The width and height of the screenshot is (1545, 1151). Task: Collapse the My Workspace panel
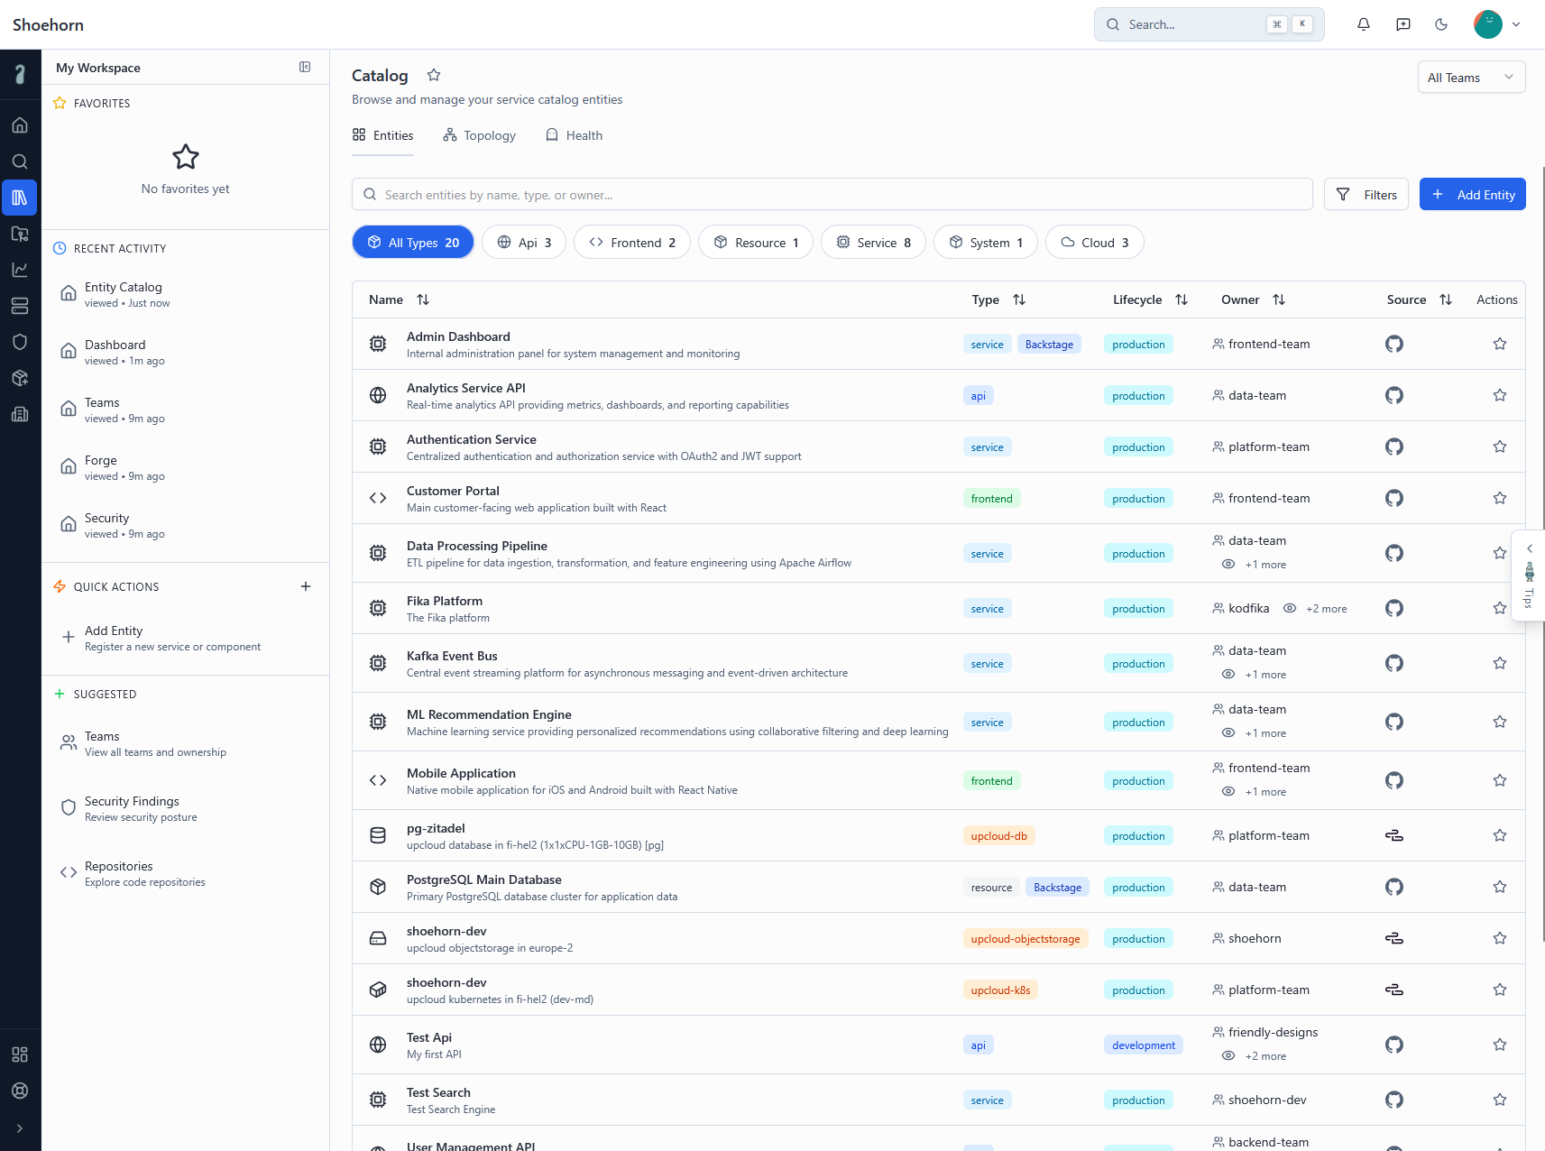(x=305, y=67)
